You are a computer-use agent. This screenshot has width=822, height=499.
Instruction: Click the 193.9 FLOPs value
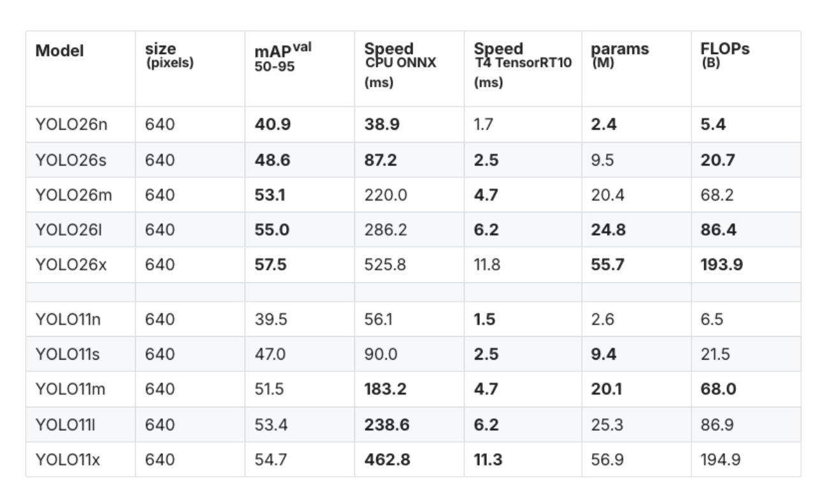(x=721, y=265)
